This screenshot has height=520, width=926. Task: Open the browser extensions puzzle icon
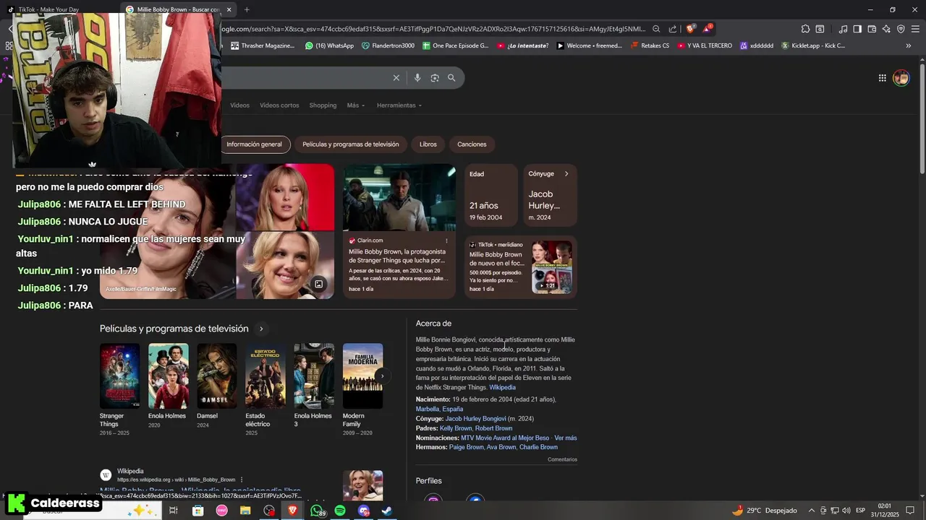[805, 29]
